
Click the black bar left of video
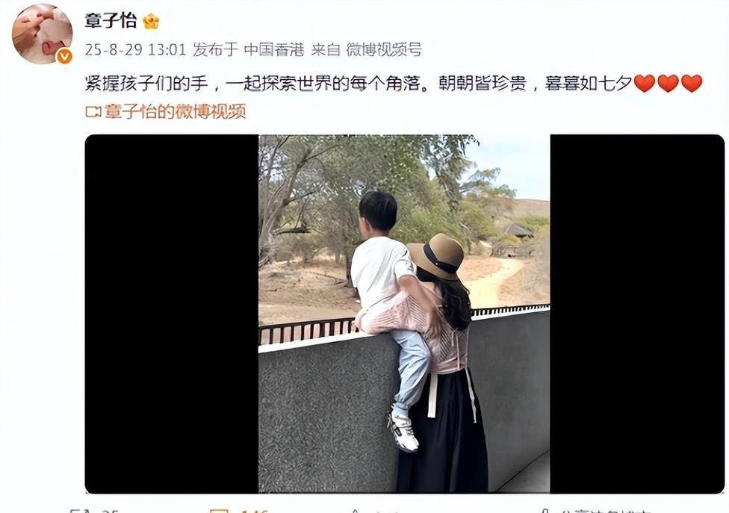[172, 314]
